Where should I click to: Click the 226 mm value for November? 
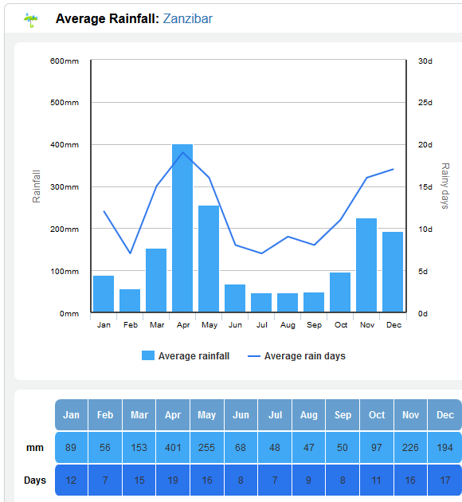(x=411, y=447)
